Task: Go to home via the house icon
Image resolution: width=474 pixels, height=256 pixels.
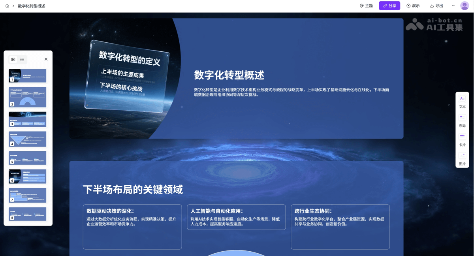Action: coord(7,6)
